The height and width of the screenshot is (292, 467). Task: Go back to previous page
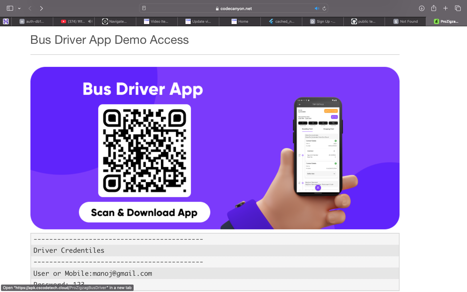30,8
